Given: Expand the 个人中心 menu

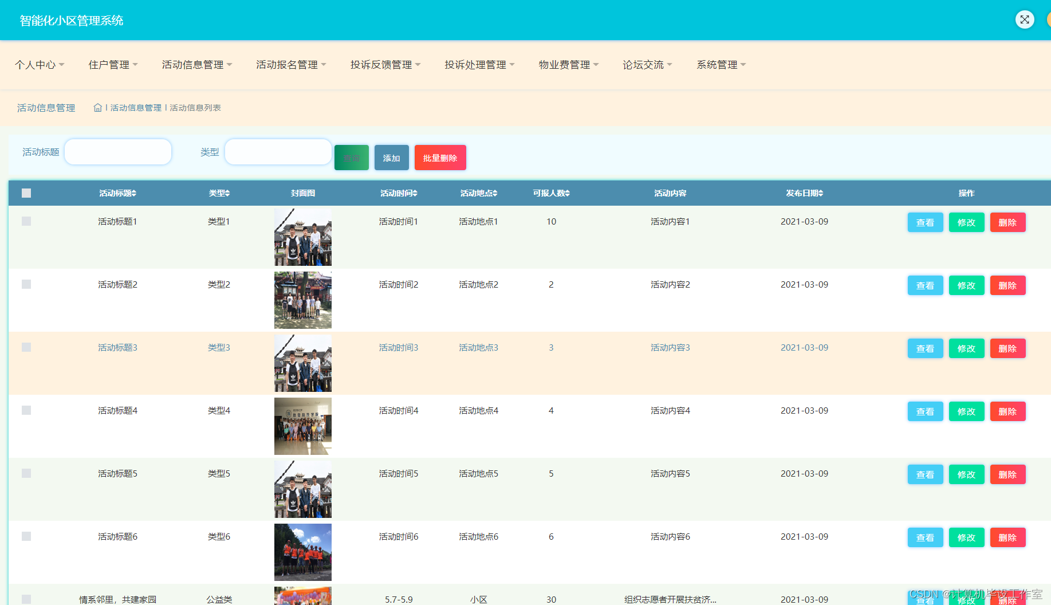Looking at the screenshot, I should pyautogui.click(x=40, y=65).
